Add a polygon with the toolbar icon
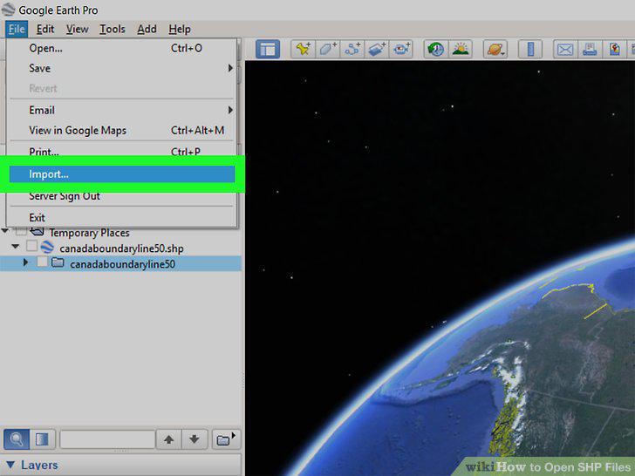The image size is (635, 476). (328, 50)
